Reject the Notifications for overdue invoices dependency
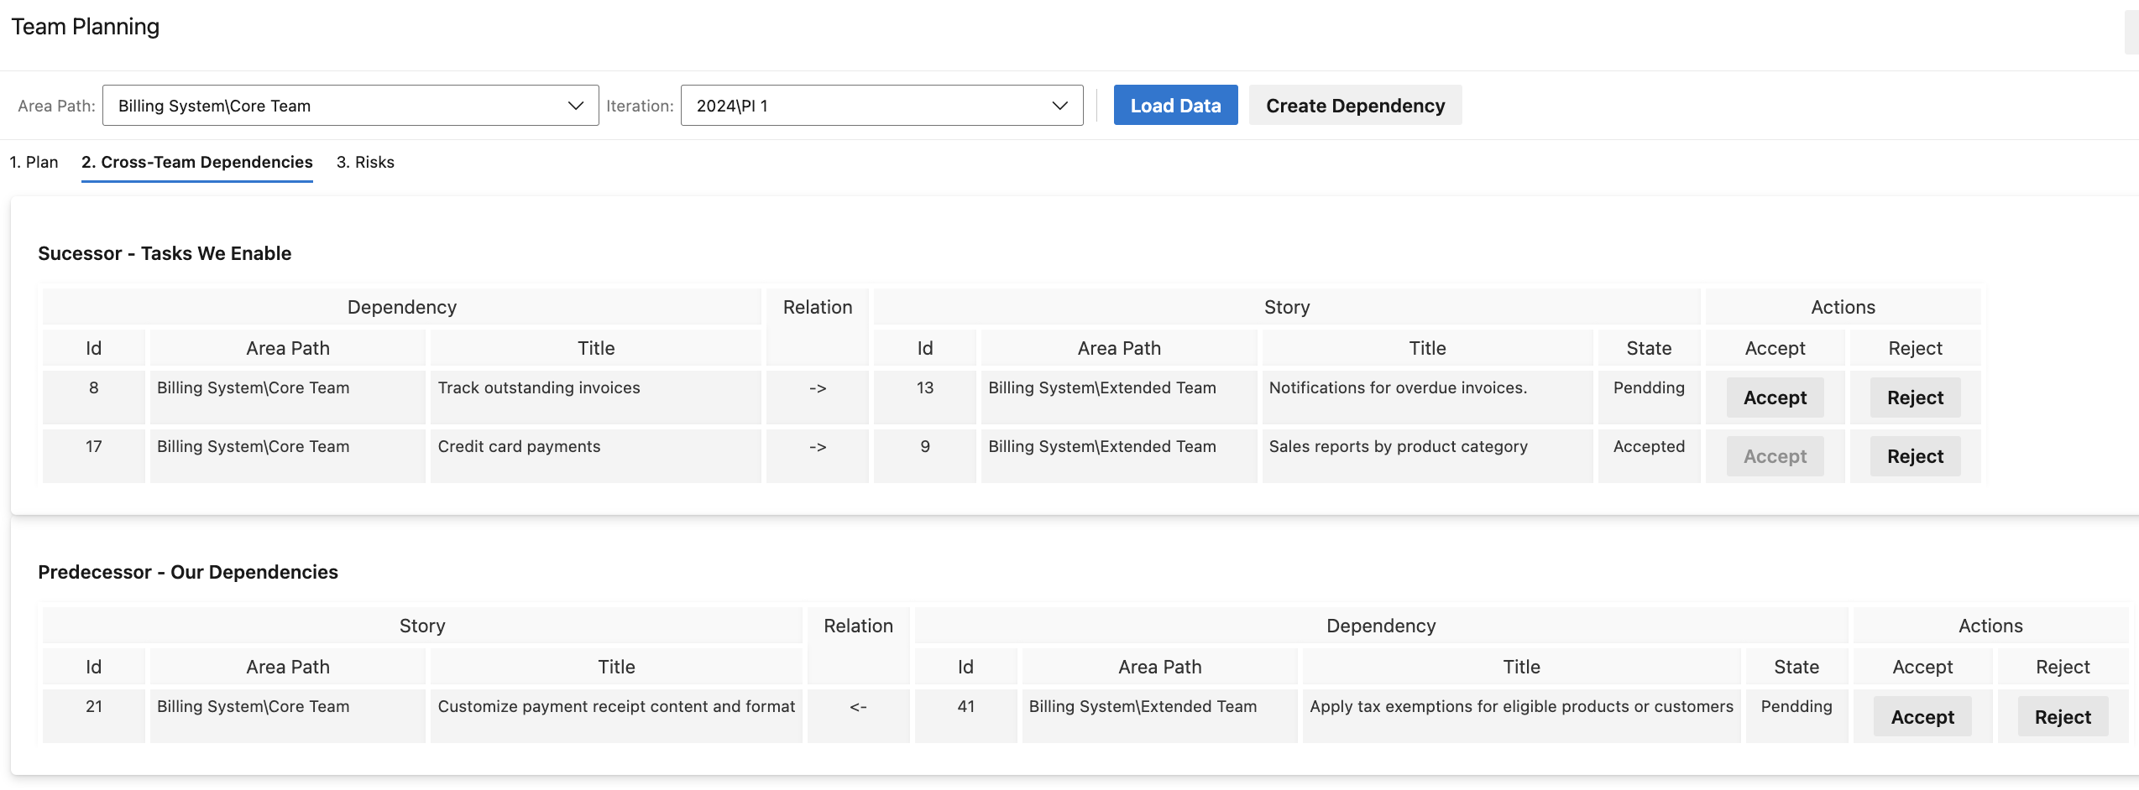 [x=1914, y=397]
